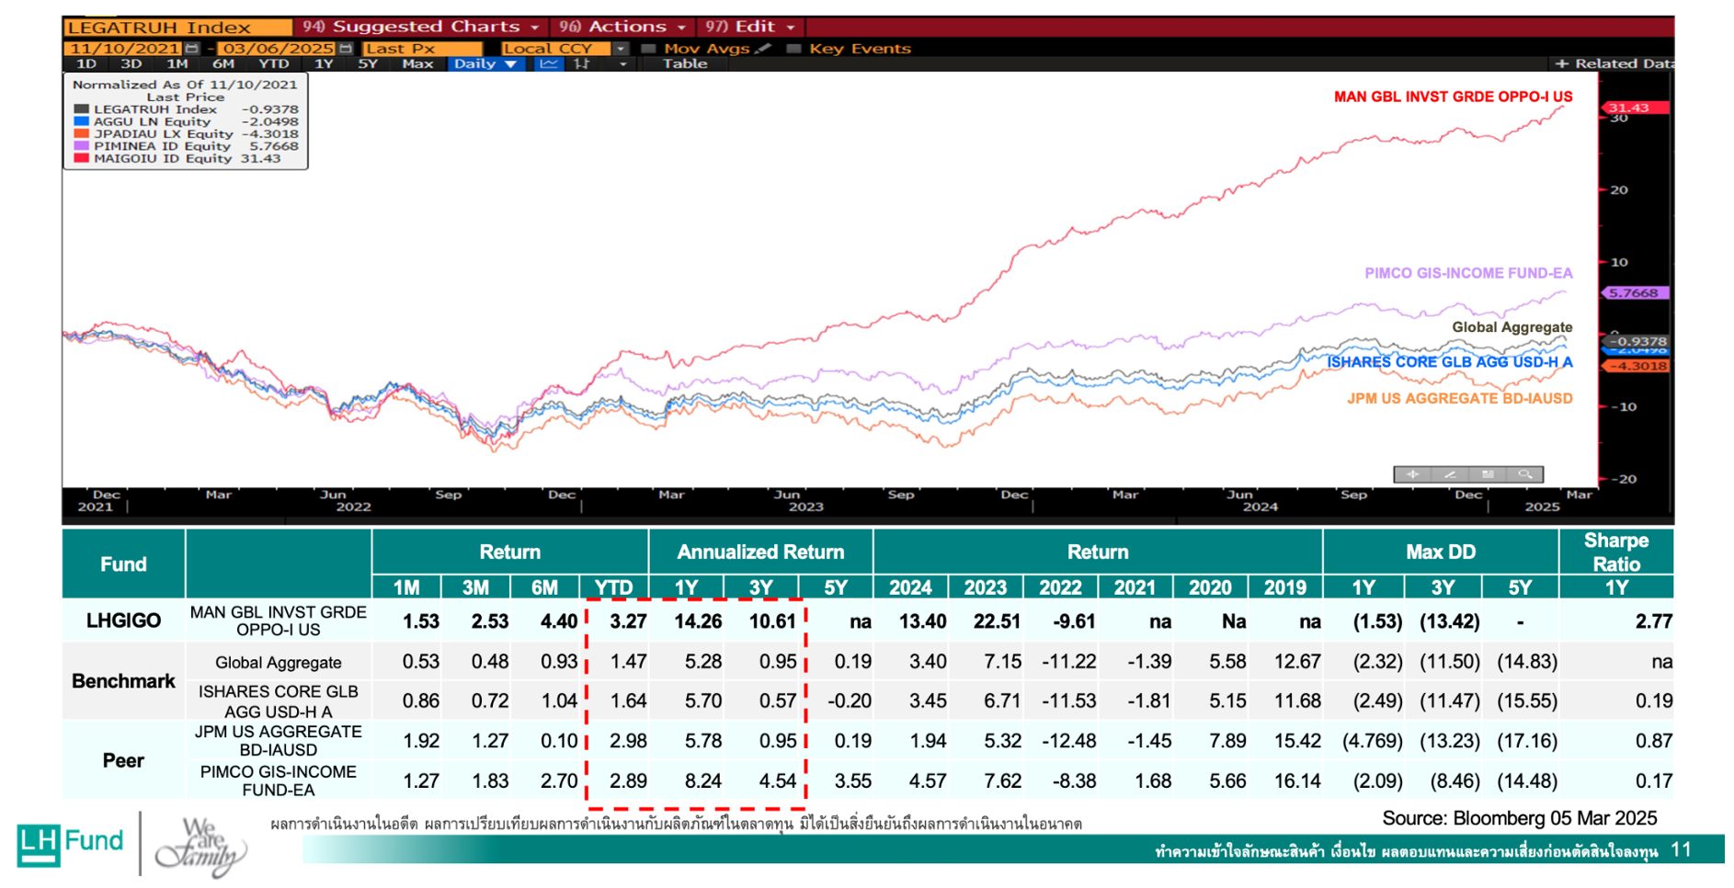
Task: Open the Local CCY currency dropdown arrow
Action: [x=621, y=49]
